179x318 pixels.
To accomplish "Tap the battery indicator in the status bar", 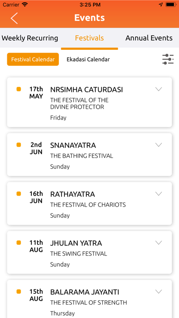I will 171,5.
